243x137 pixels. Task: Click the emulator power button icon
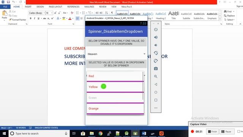156,29
